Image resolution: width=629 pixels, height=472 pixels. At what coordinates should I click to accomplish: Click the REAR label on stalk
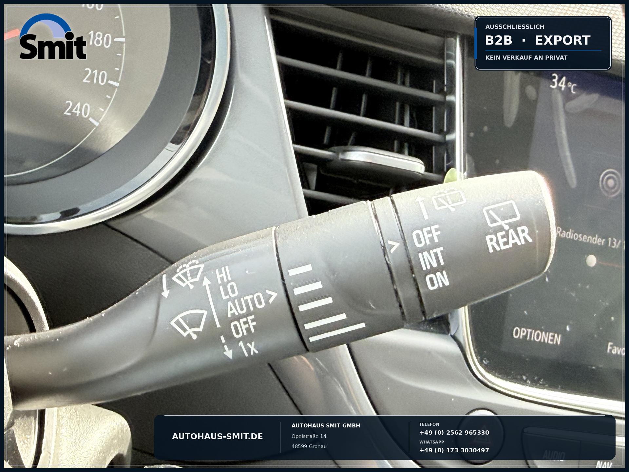tap(509, 239)
